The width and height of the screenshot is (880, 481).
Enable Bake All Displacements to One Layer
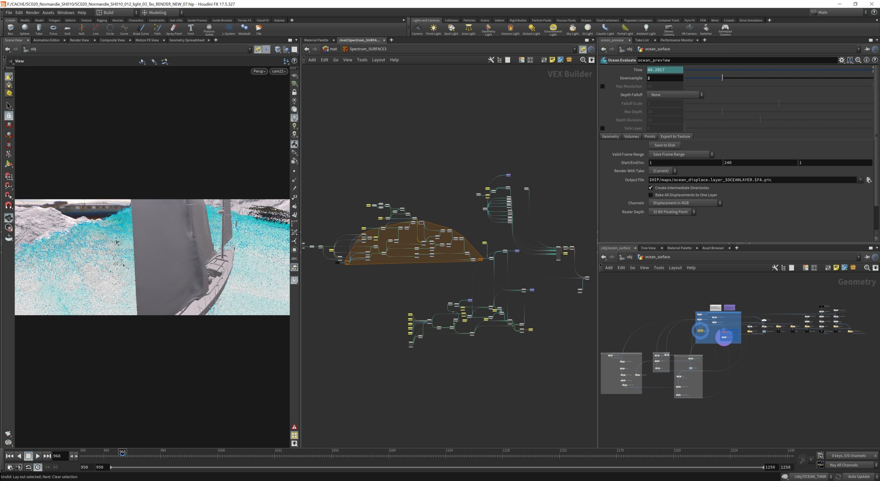650,195
